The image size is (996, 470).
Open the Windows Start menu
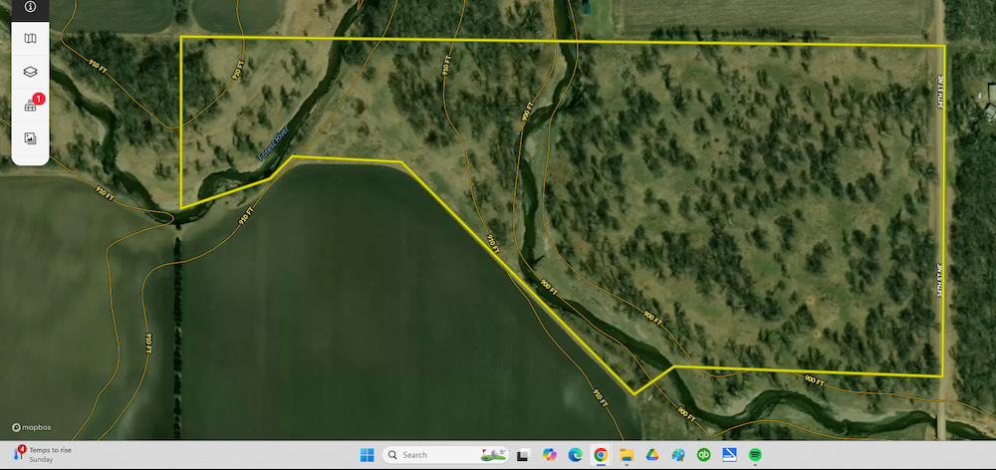coord(367,455)
